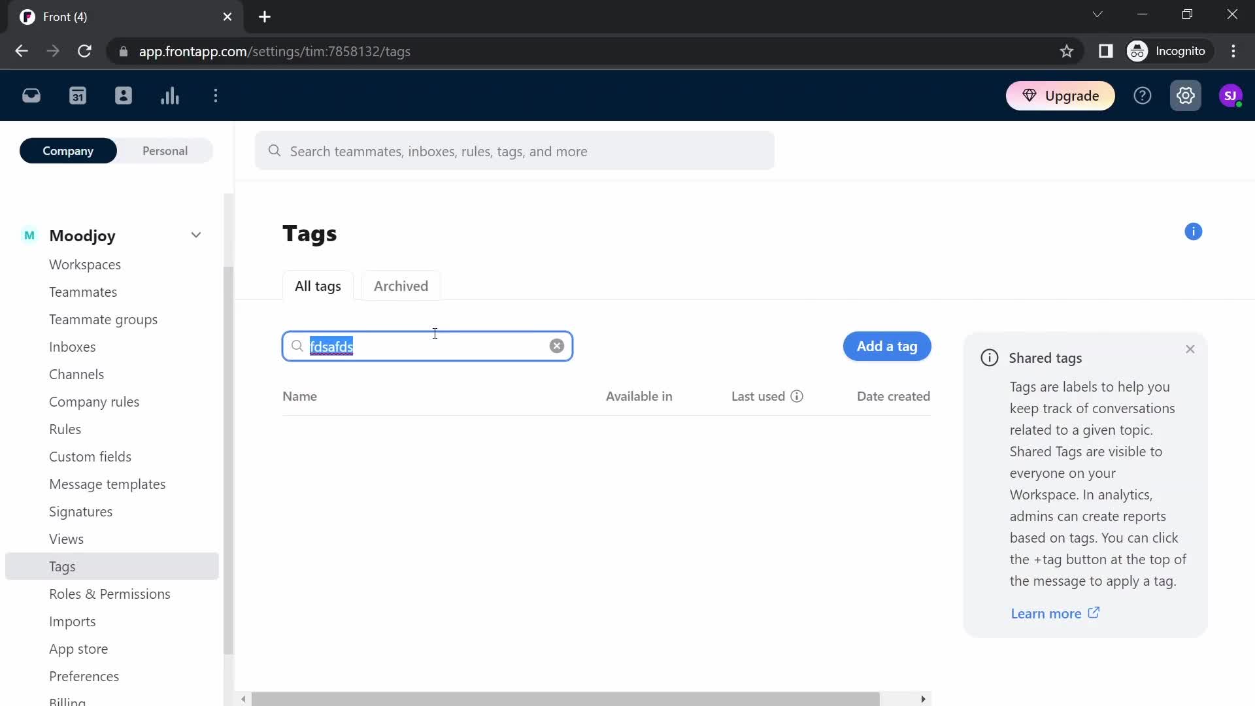This screenshot has height=706, width=1255.
Task: Open the Learn more link
Action: coord(1055,613)
